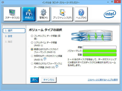The height and width of the screenshot is (91, 122).
Task: Select the RAID 0 performance radio option
Action: (32, 49)
